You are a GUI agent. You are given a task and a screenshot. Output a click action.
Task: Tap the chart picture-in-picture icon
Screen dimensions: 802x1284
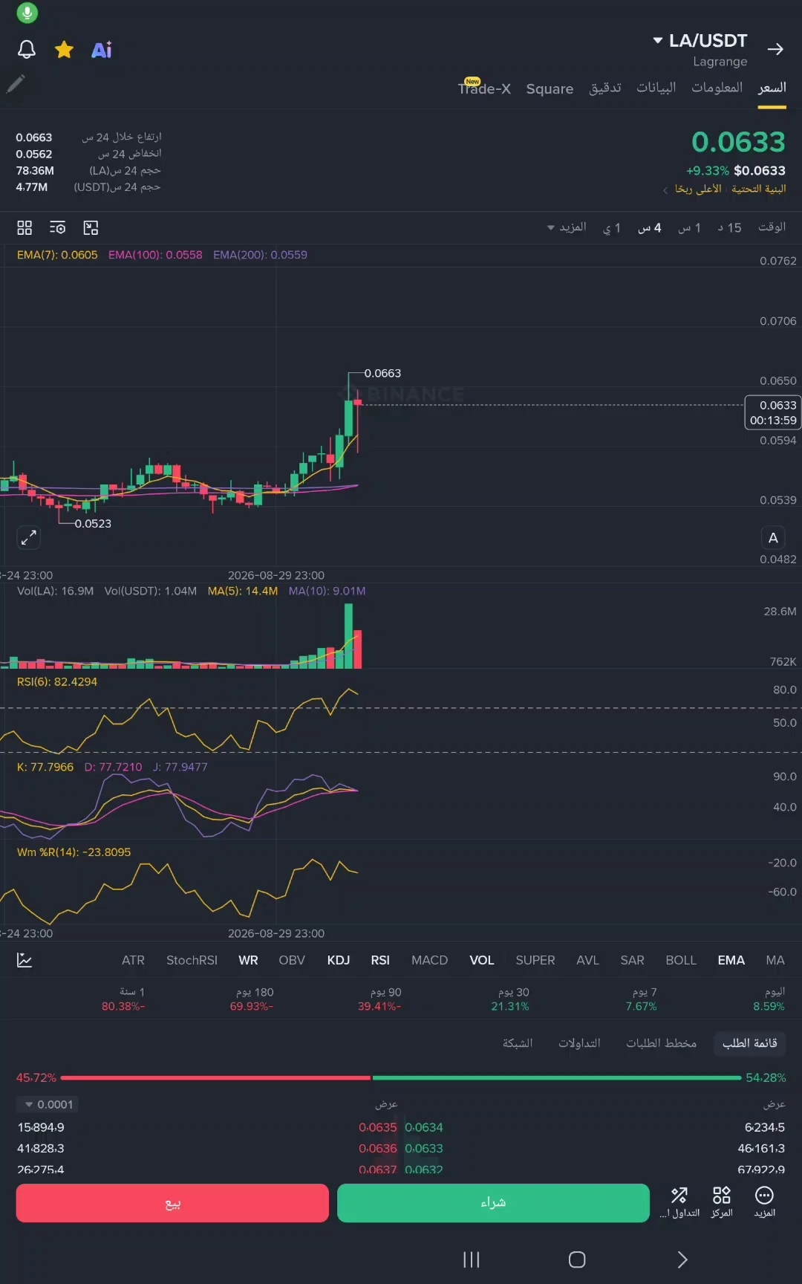click(91, 227)
